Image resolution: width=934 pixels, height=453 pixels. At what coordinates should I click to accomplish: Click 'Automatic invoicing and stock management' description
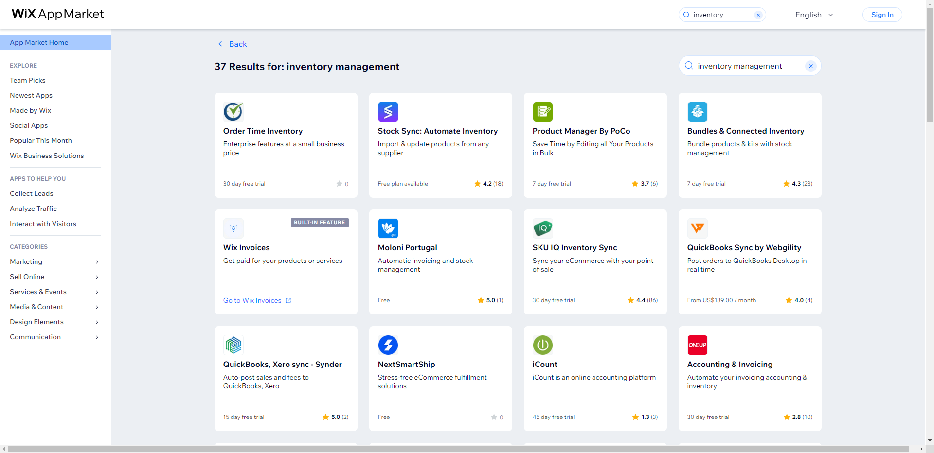point(425,265)
